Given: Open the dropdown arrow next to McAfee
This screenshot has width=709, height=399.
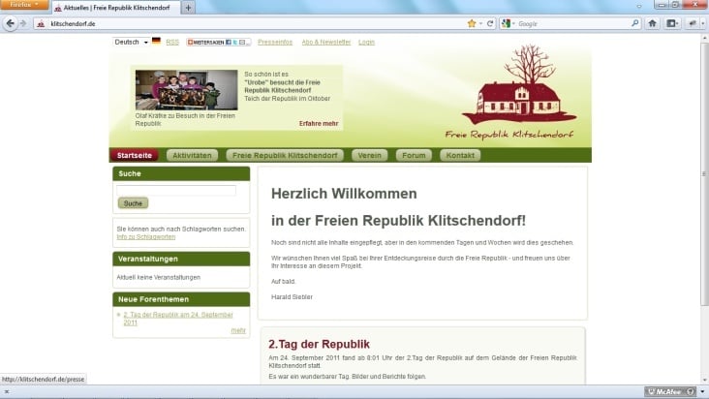Looking at the screenshot, I should [702, 392].
